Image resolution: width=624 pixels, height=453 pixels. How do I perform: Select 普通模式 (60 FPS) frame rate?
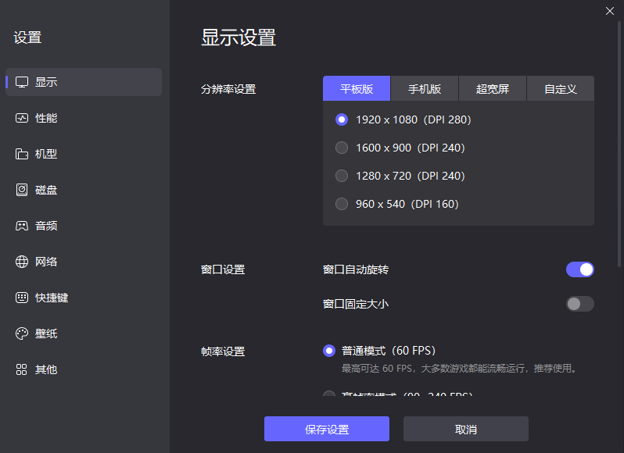pos(379,351)
